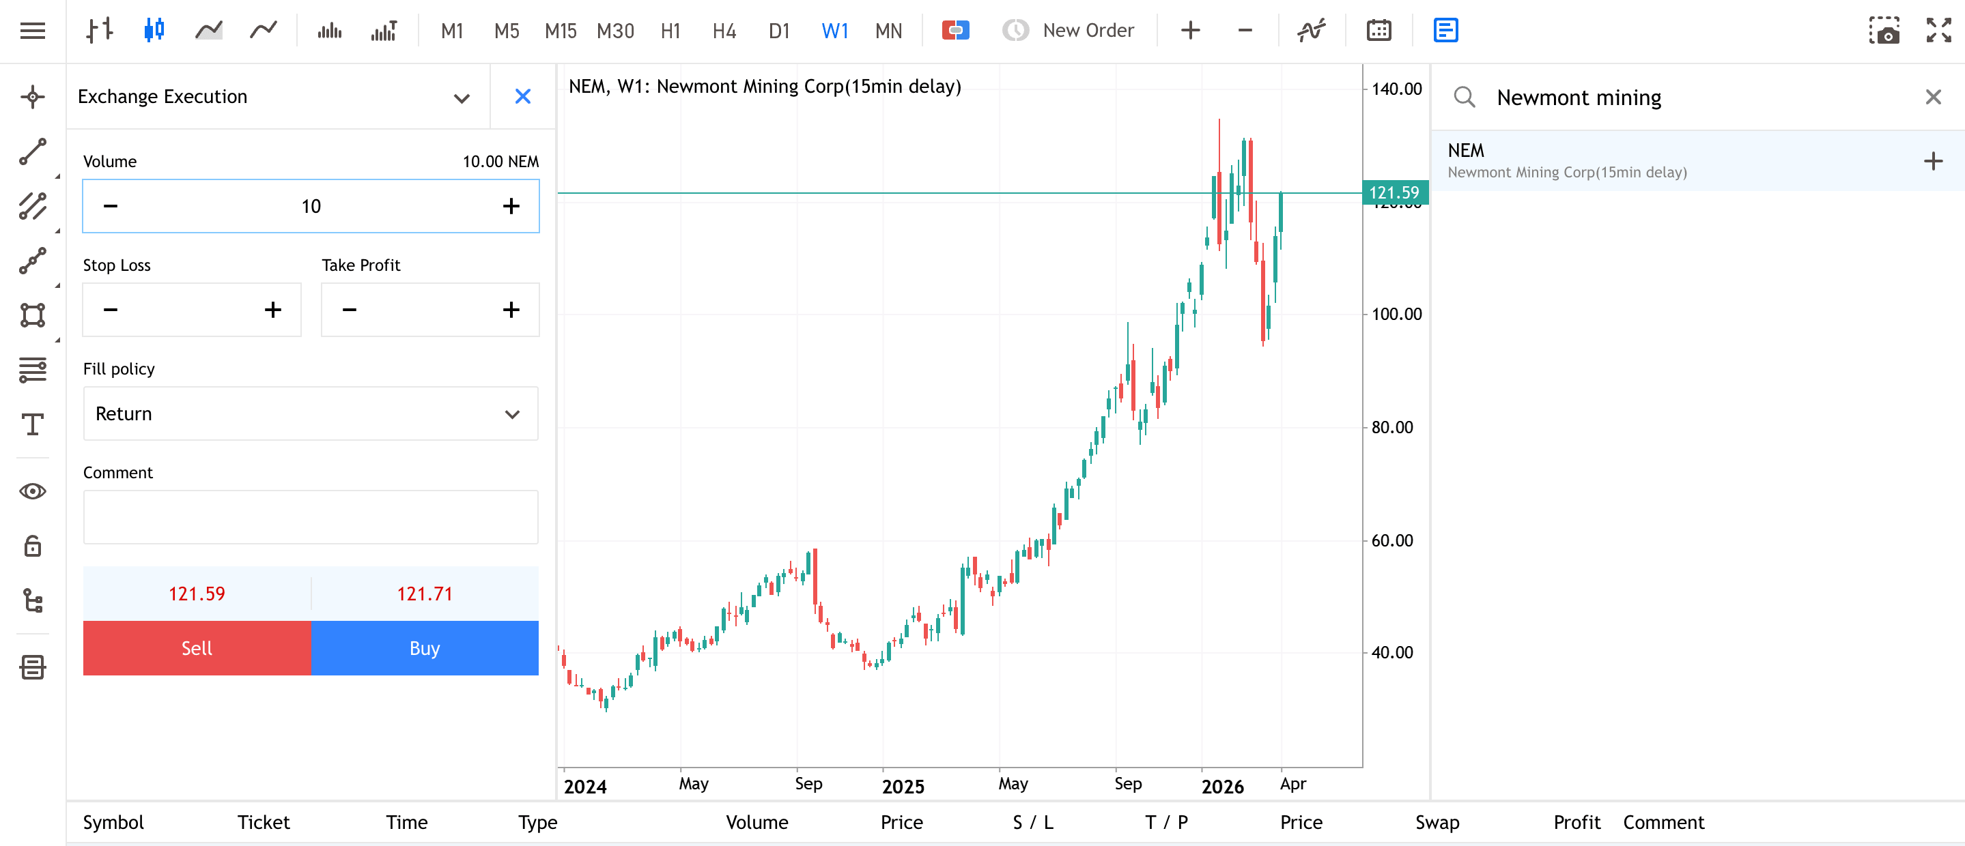Clear the symbol search with X
The height and width of the screenshot is (846, 1965).
(1933, 97)
